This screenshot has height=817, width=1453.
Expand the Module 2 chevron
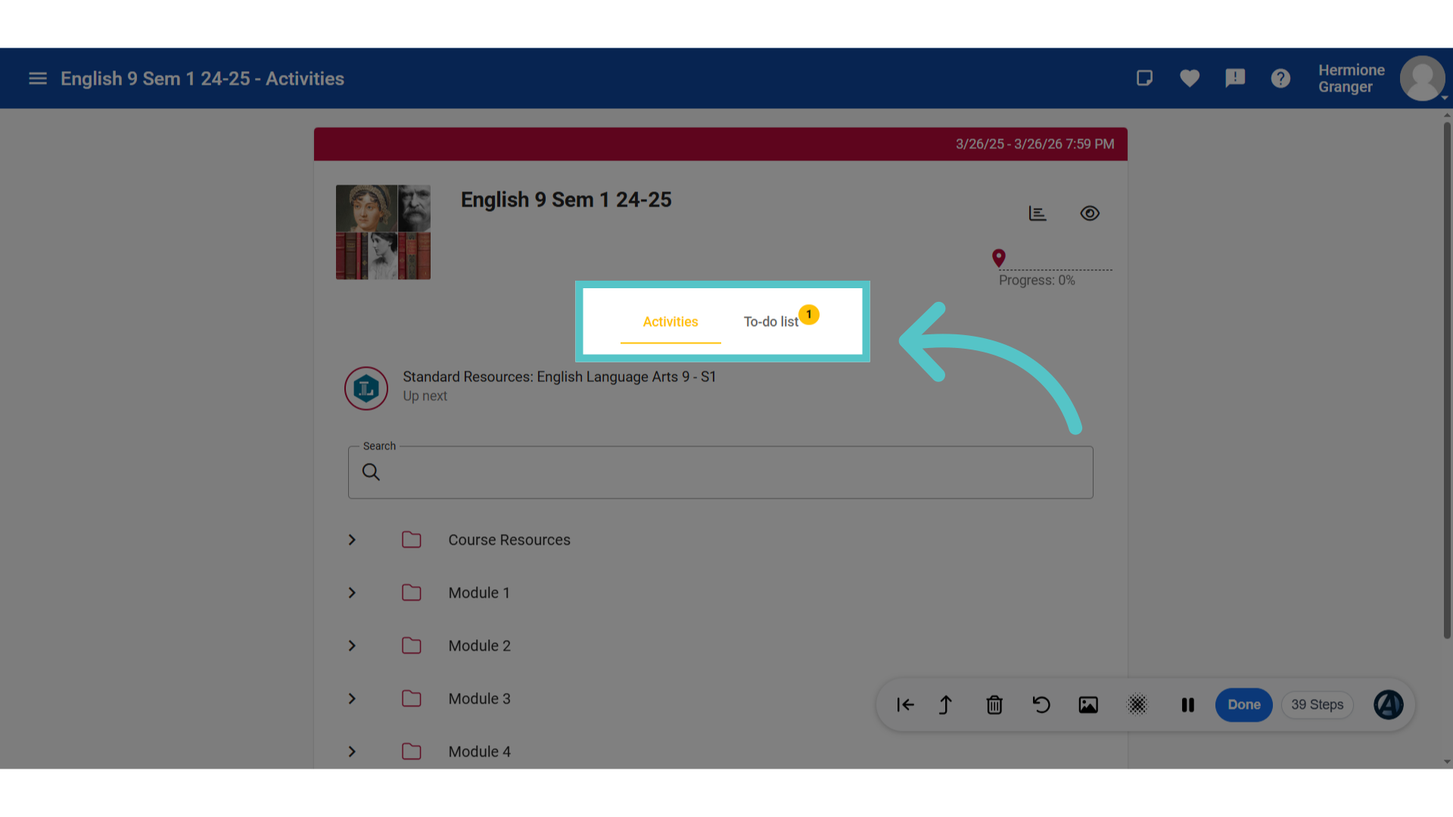coord(352,646)
